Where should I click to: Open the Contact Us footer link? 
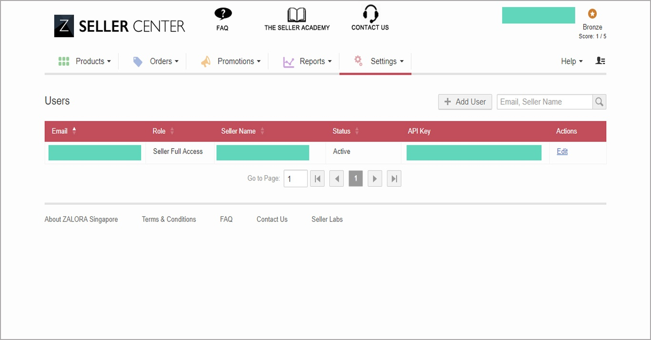[272, 219]
